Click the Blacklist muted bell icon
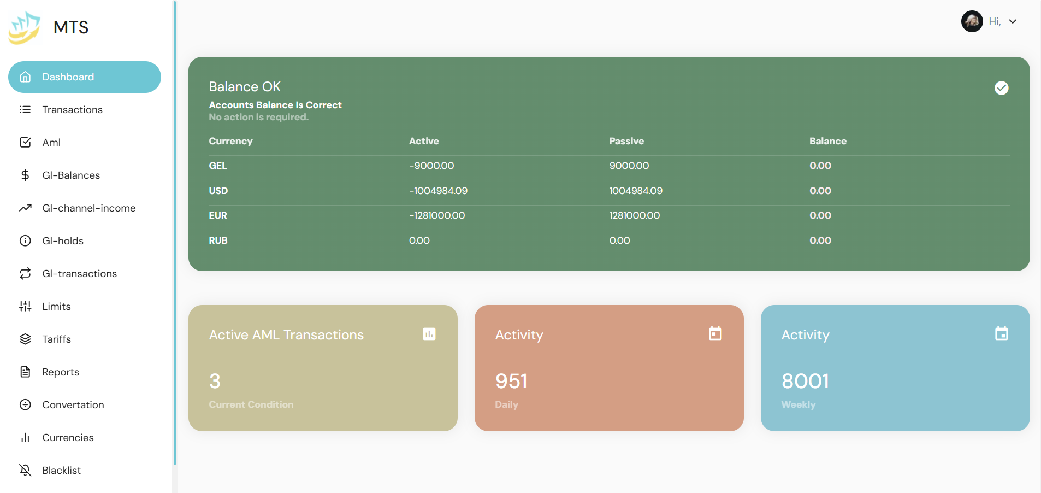Image resolution: width=1041 pixels, height=493 pixels. pos(25,471)
